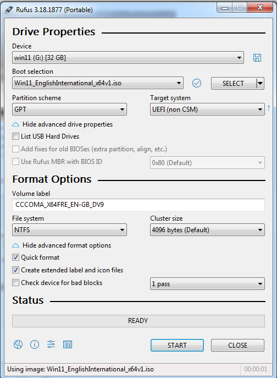Open the Device dropdown list

coord(128,58)
